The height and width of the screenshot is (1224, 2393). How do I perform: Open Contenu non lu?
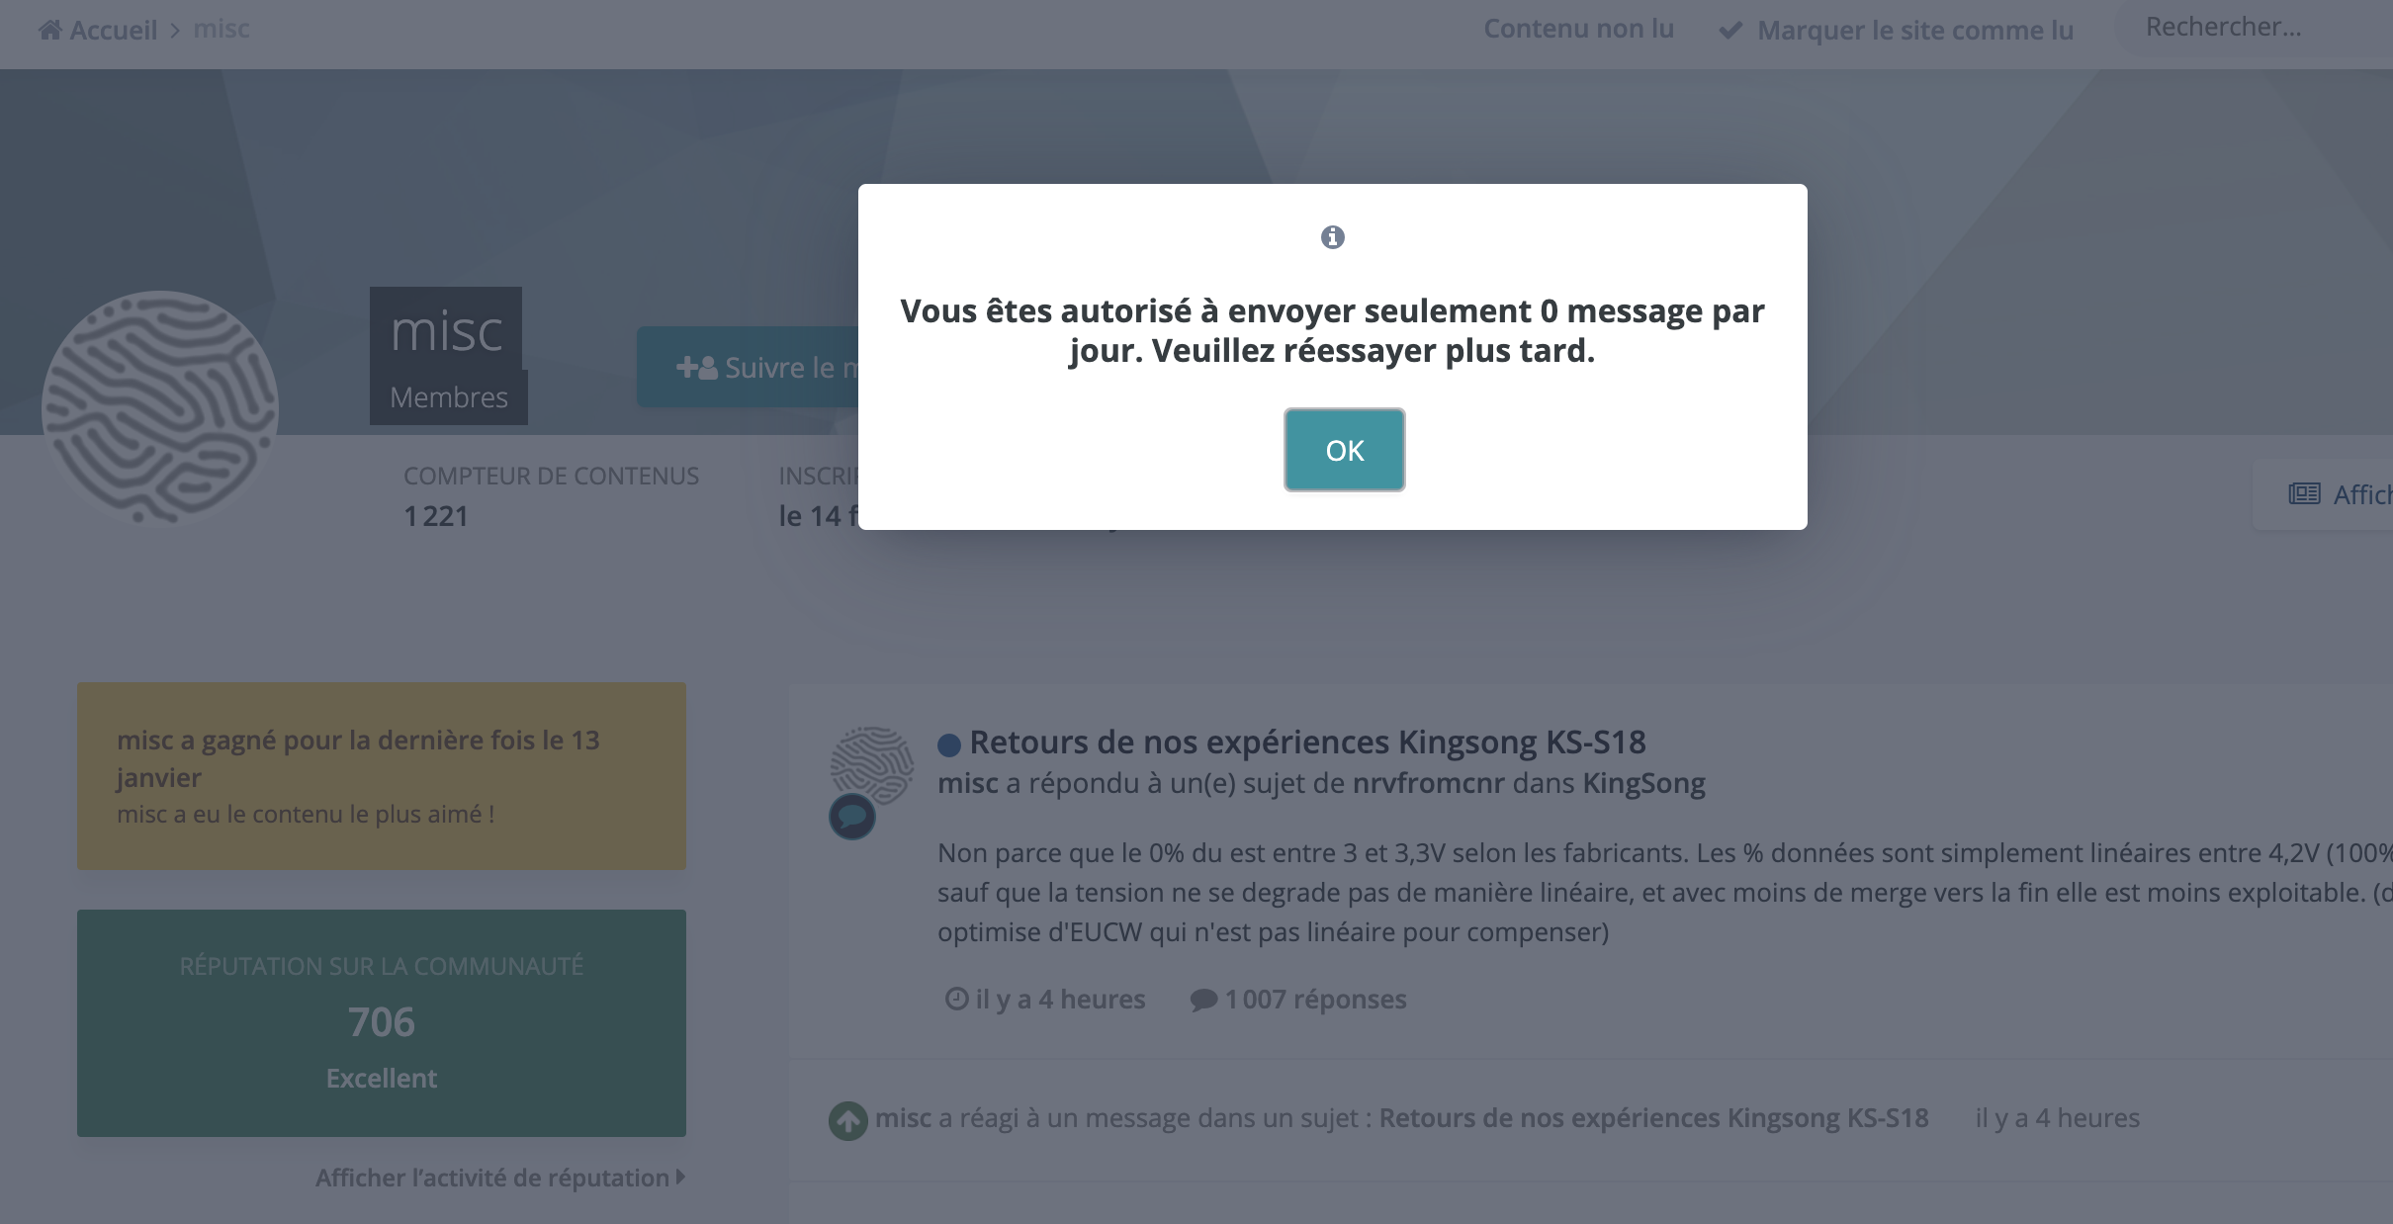pos(1578,29)
